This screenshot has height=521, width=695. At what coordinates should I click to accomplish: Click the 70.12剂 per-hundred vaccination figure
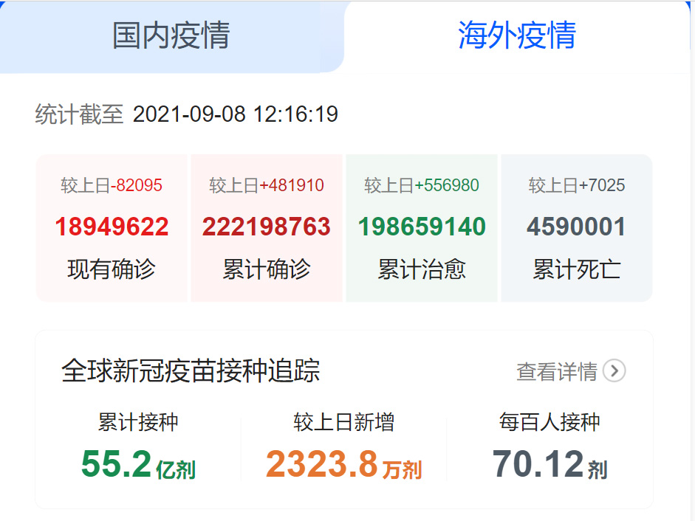(550, 465)
